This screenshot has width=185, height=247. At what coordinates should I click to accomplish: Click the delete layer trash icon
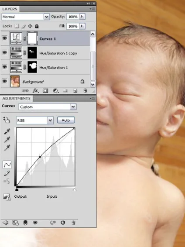tap(85, 91)
